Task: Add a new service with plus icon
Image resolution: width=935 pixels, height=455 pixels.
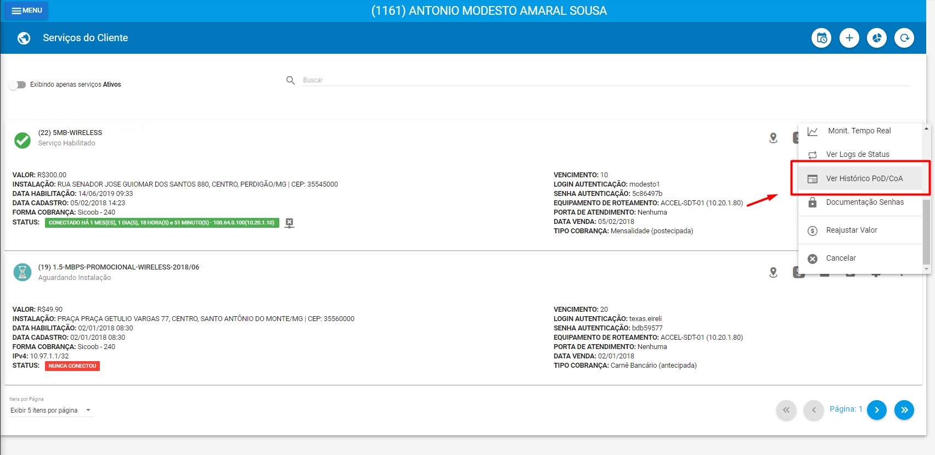Action: coord(849,38)
